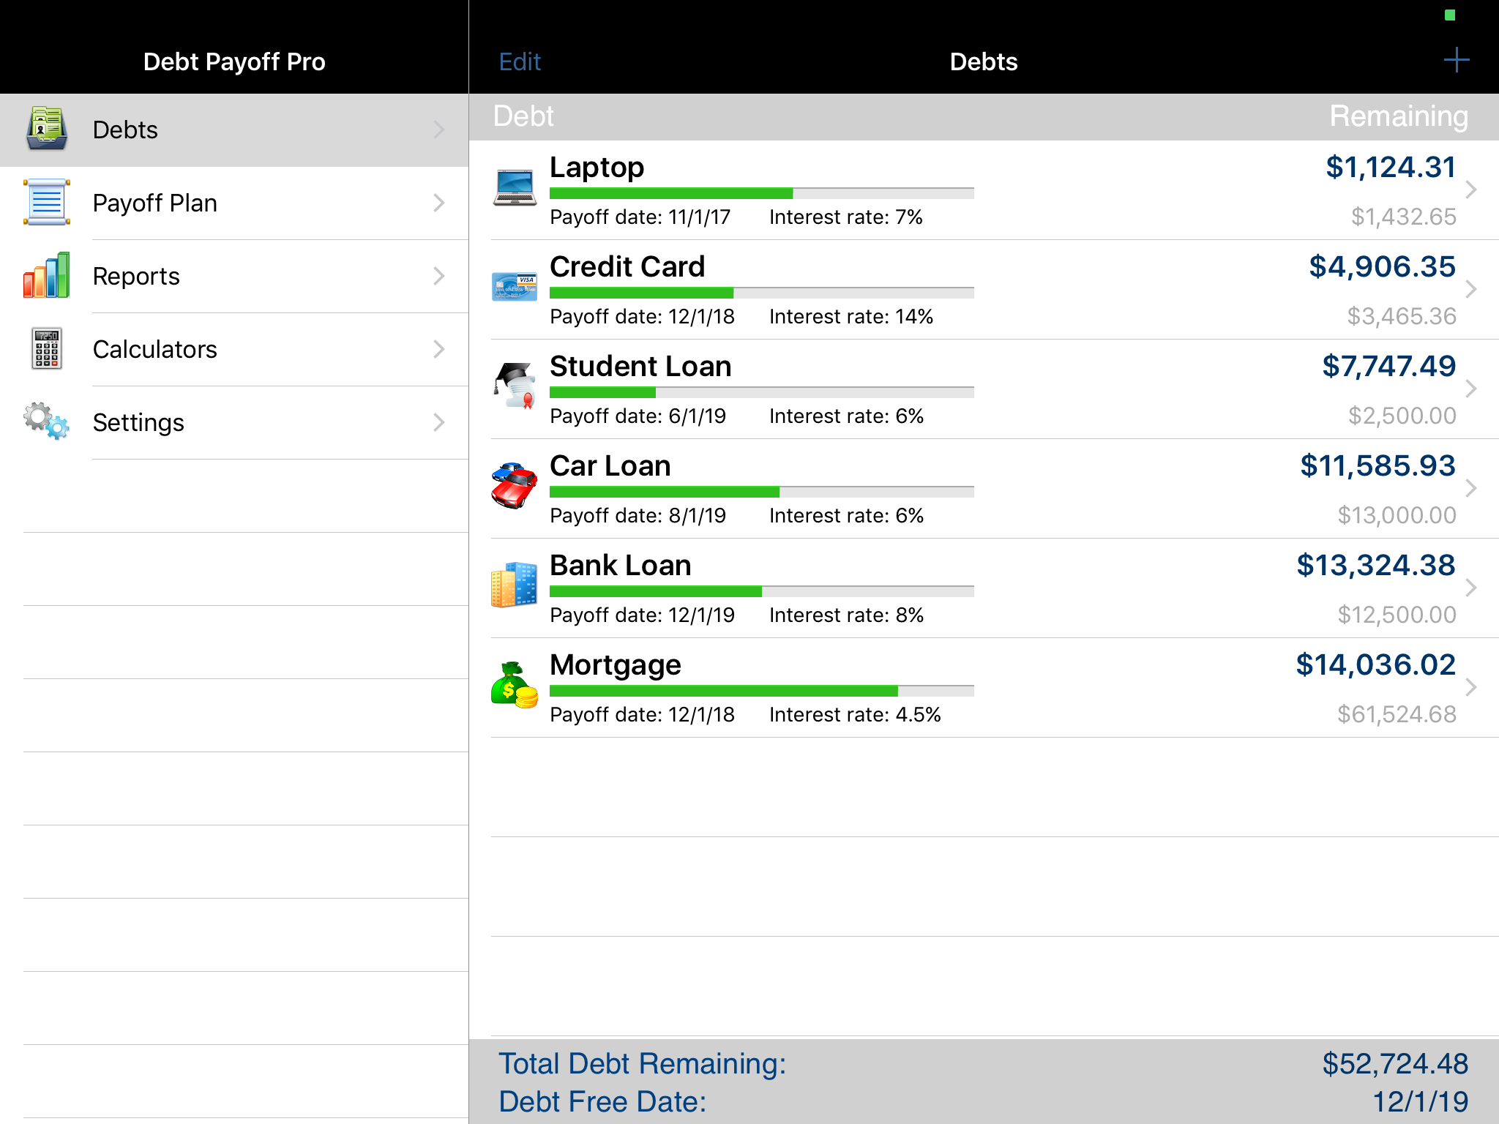This screenshot has width=1499, height=1124.
Task: Tap the plus icon to add debt
Action: 1456,61
